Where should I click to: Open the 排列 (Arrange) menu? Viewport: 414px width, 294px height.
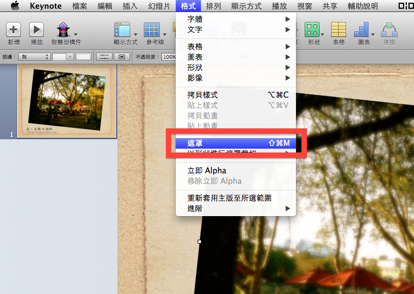(214, 6)
